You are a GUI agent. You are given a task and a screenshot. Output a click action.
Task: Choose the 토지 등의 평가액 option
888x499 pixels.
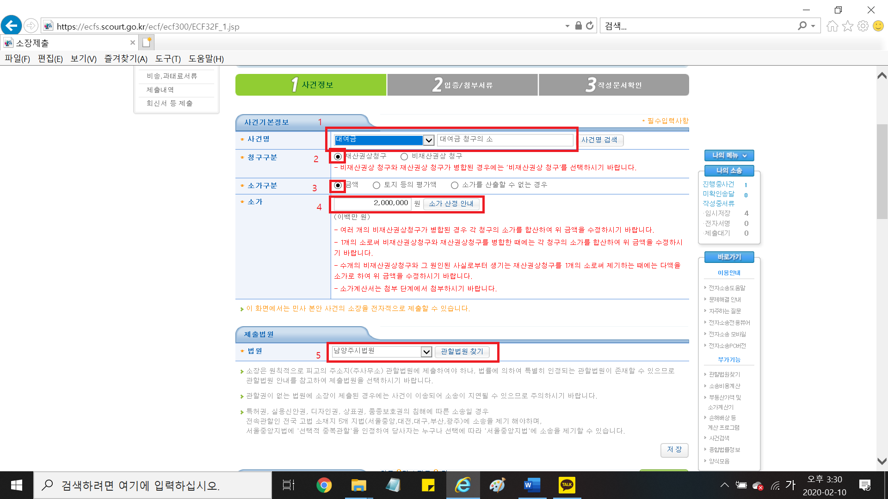(x=376, y=185)
